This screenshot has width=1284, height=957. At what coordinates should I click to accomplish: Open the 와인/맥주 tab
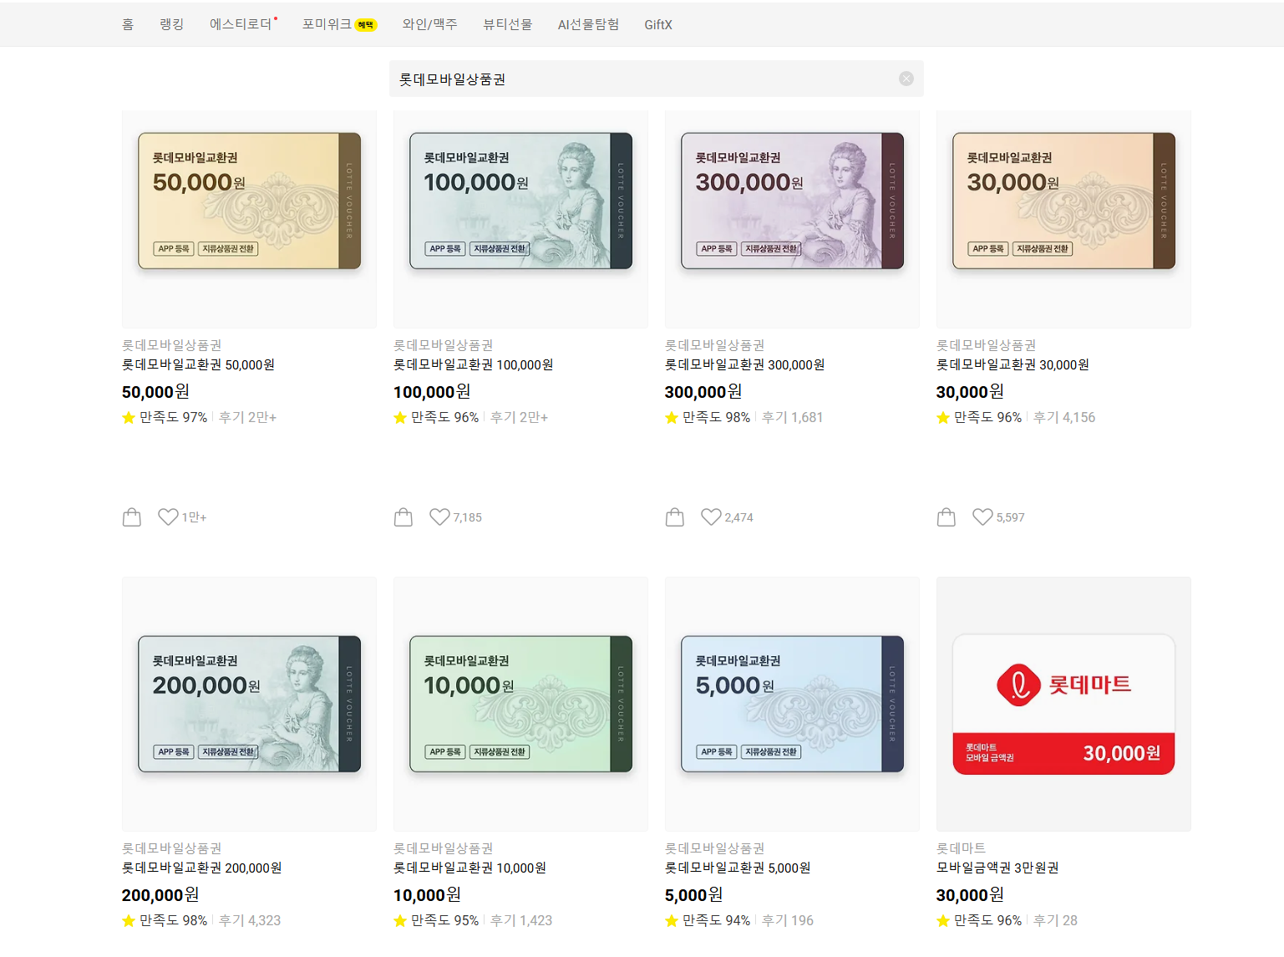tap(429, 24)
